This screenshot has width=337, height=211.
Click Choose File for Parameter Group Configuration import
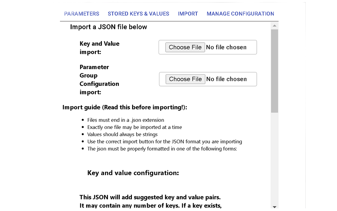click(x=185, y=79)
